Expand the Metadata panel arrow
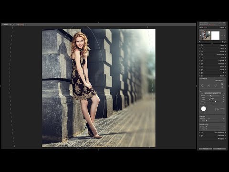 225,139
